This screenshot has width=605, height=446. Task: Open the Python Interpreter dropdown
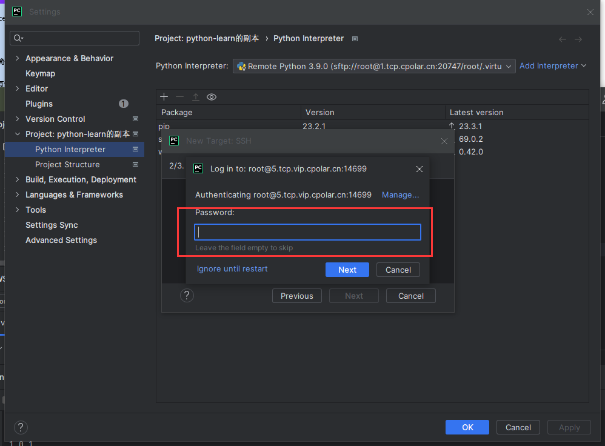pyautogui.click(x=374, y=66)
